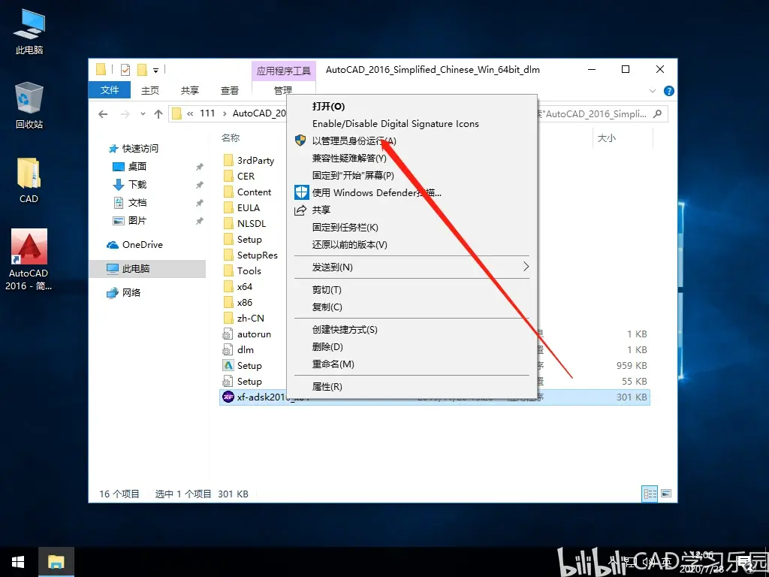Select 文档 in the navigation pane
Screen dimensions: 769x577
pyautogui.click(x=137, y=203)
